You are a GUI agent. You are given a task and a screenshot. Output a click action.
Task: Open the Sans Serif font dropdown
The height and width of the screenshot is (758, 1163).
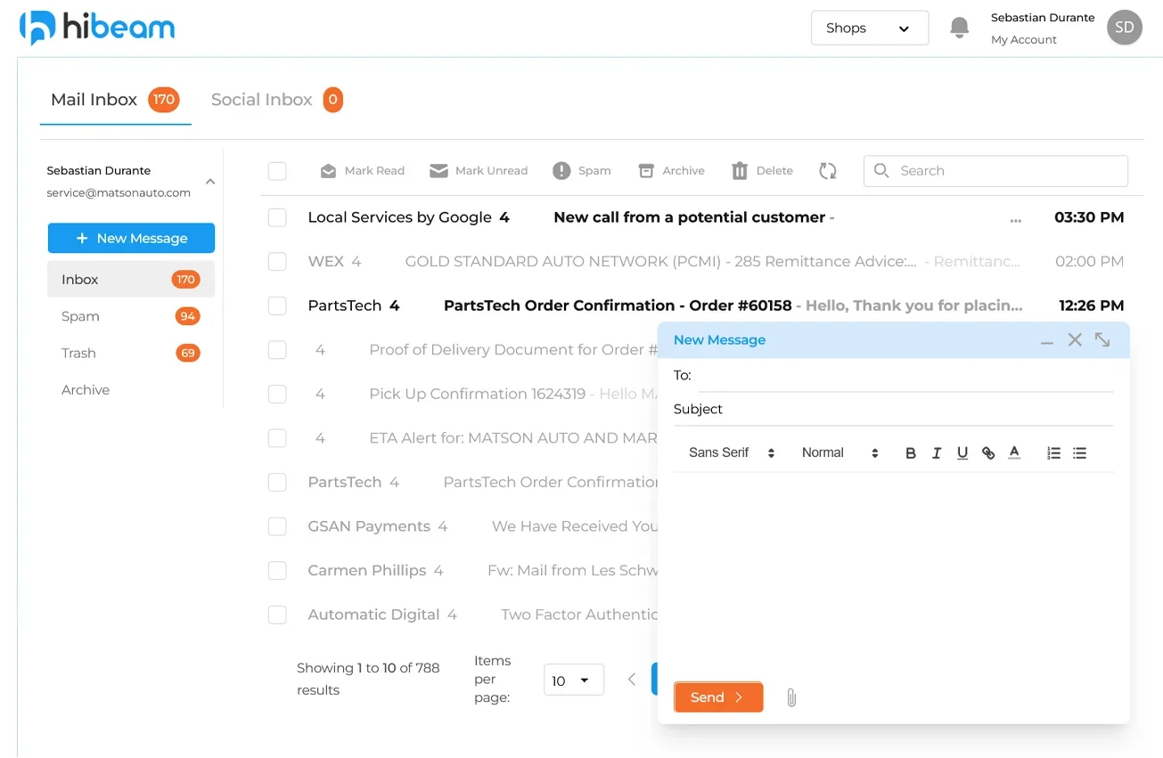[x=732, y=453]
